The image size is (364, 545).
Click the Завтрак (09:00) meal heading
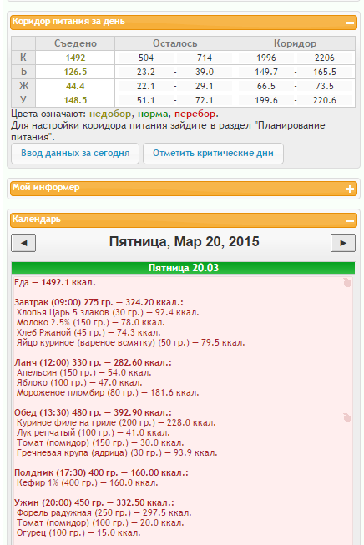coord(99,302)
